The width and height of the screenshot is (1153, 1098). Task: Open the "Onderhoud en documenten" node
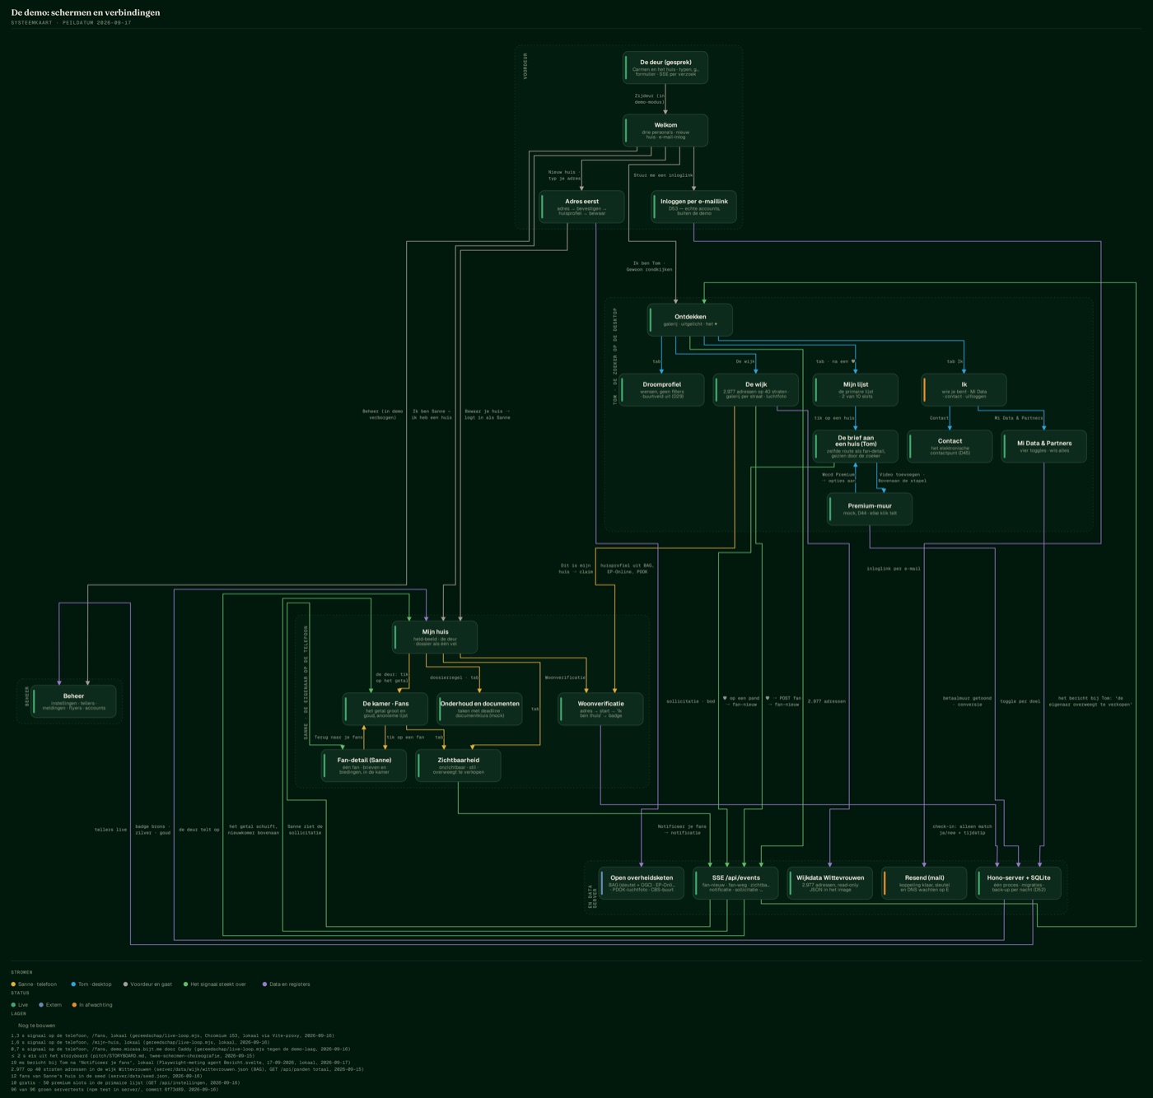[479, 709]
